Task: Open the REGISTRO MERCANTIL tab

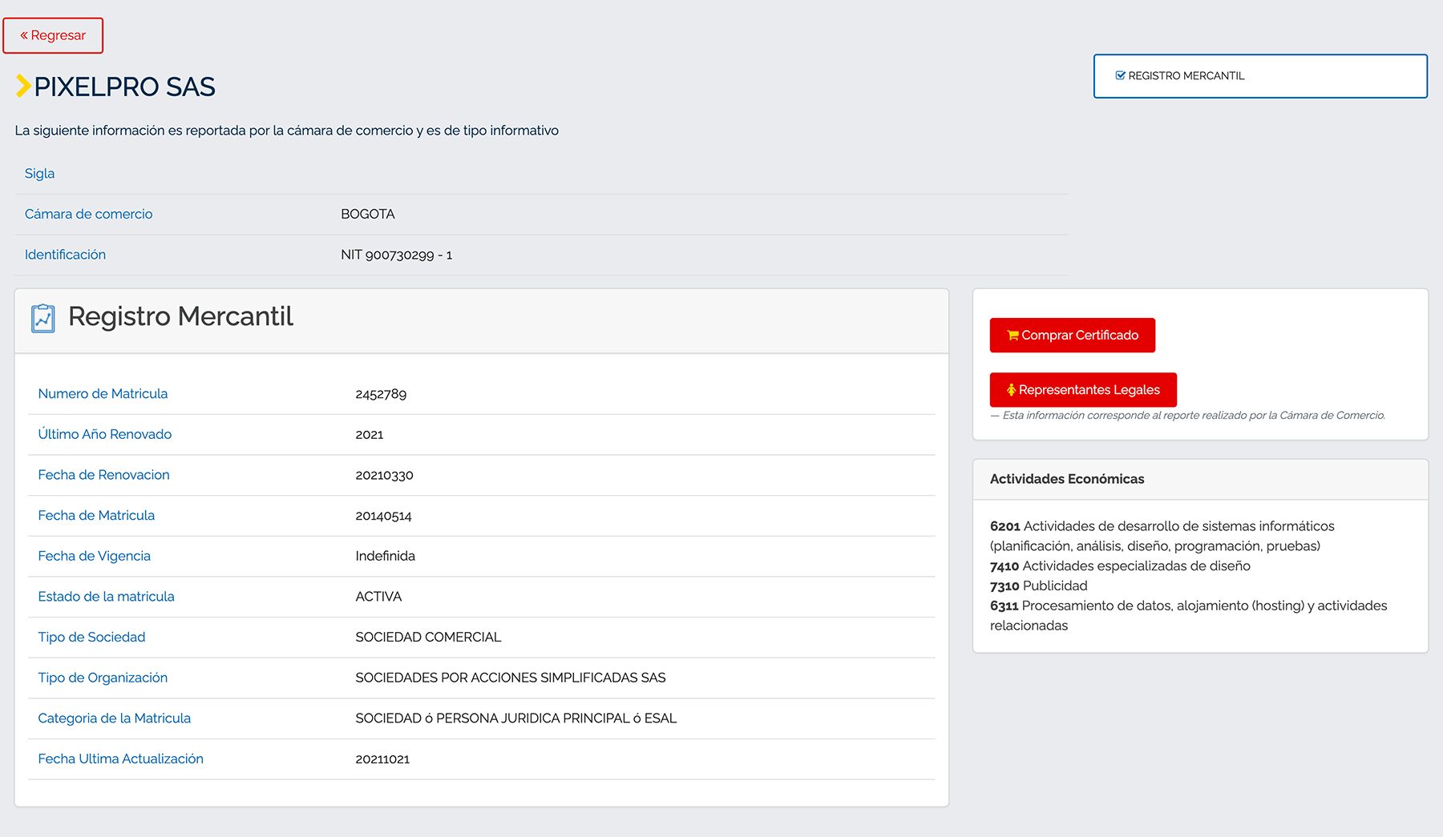Action: [1259, 76]
